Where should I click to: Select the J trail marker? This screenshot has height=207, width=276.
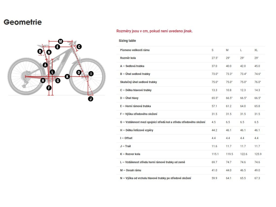91,99
